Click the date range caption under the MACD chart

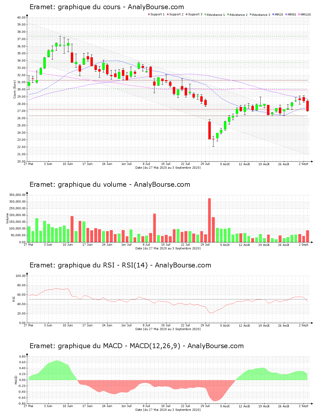[x=168, y=410]
